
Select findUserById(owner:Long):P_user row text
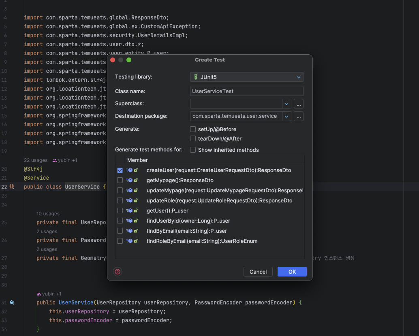188,221
